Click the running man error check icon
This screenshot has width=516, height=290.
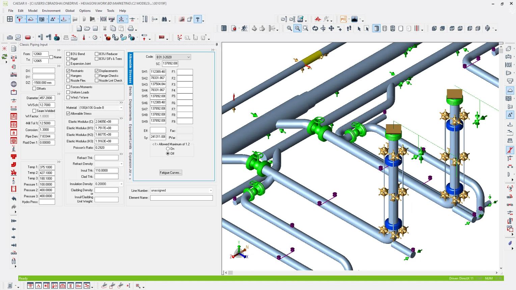(244, 29)
